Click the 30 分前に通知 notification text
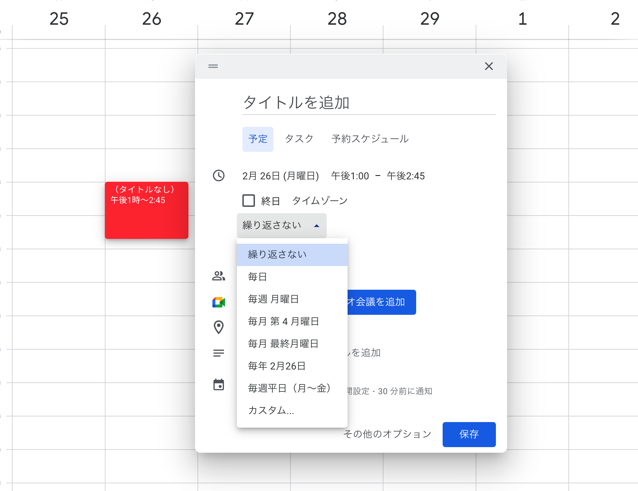 pyautogui.click(x=405, y=391)
